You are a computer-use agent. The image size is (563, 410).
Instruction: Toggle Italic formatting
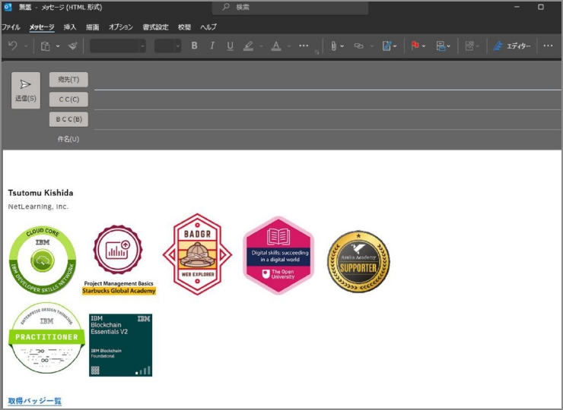[x=212, y=46]
